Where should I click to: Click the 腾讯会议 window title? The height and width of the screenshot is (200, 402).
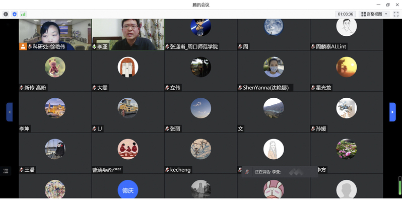[201, 5]
